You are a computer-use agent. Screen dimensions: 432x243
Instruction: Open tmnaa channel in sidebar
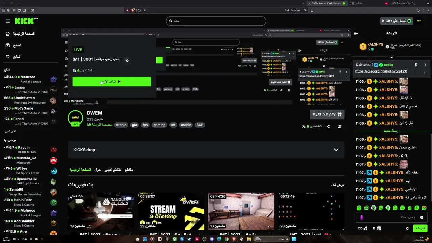pyautogui.click(x=30, y=89)
